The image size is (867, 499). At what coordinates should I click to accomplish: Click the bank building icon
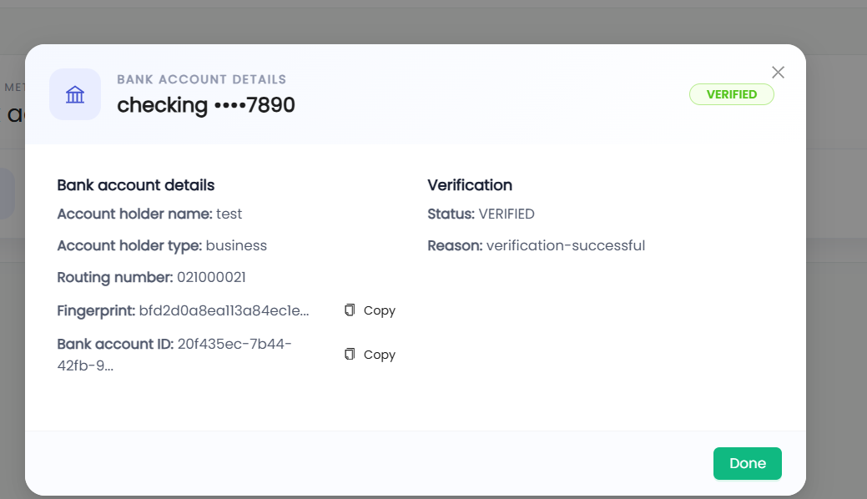(x=75, y=94)
